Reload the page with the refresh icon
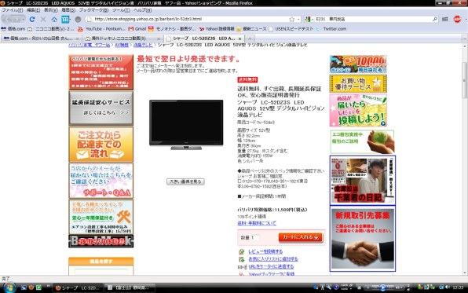The height and width of the screenshot is (293, 468). (x=32, y=20)
